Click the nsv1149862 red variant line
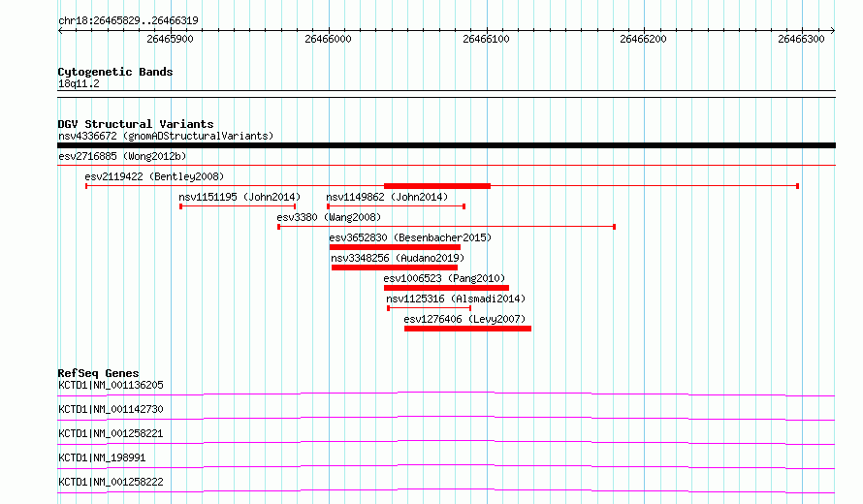Image resolution: width=863 pixels, height=504 pixels. click(397, 206)
